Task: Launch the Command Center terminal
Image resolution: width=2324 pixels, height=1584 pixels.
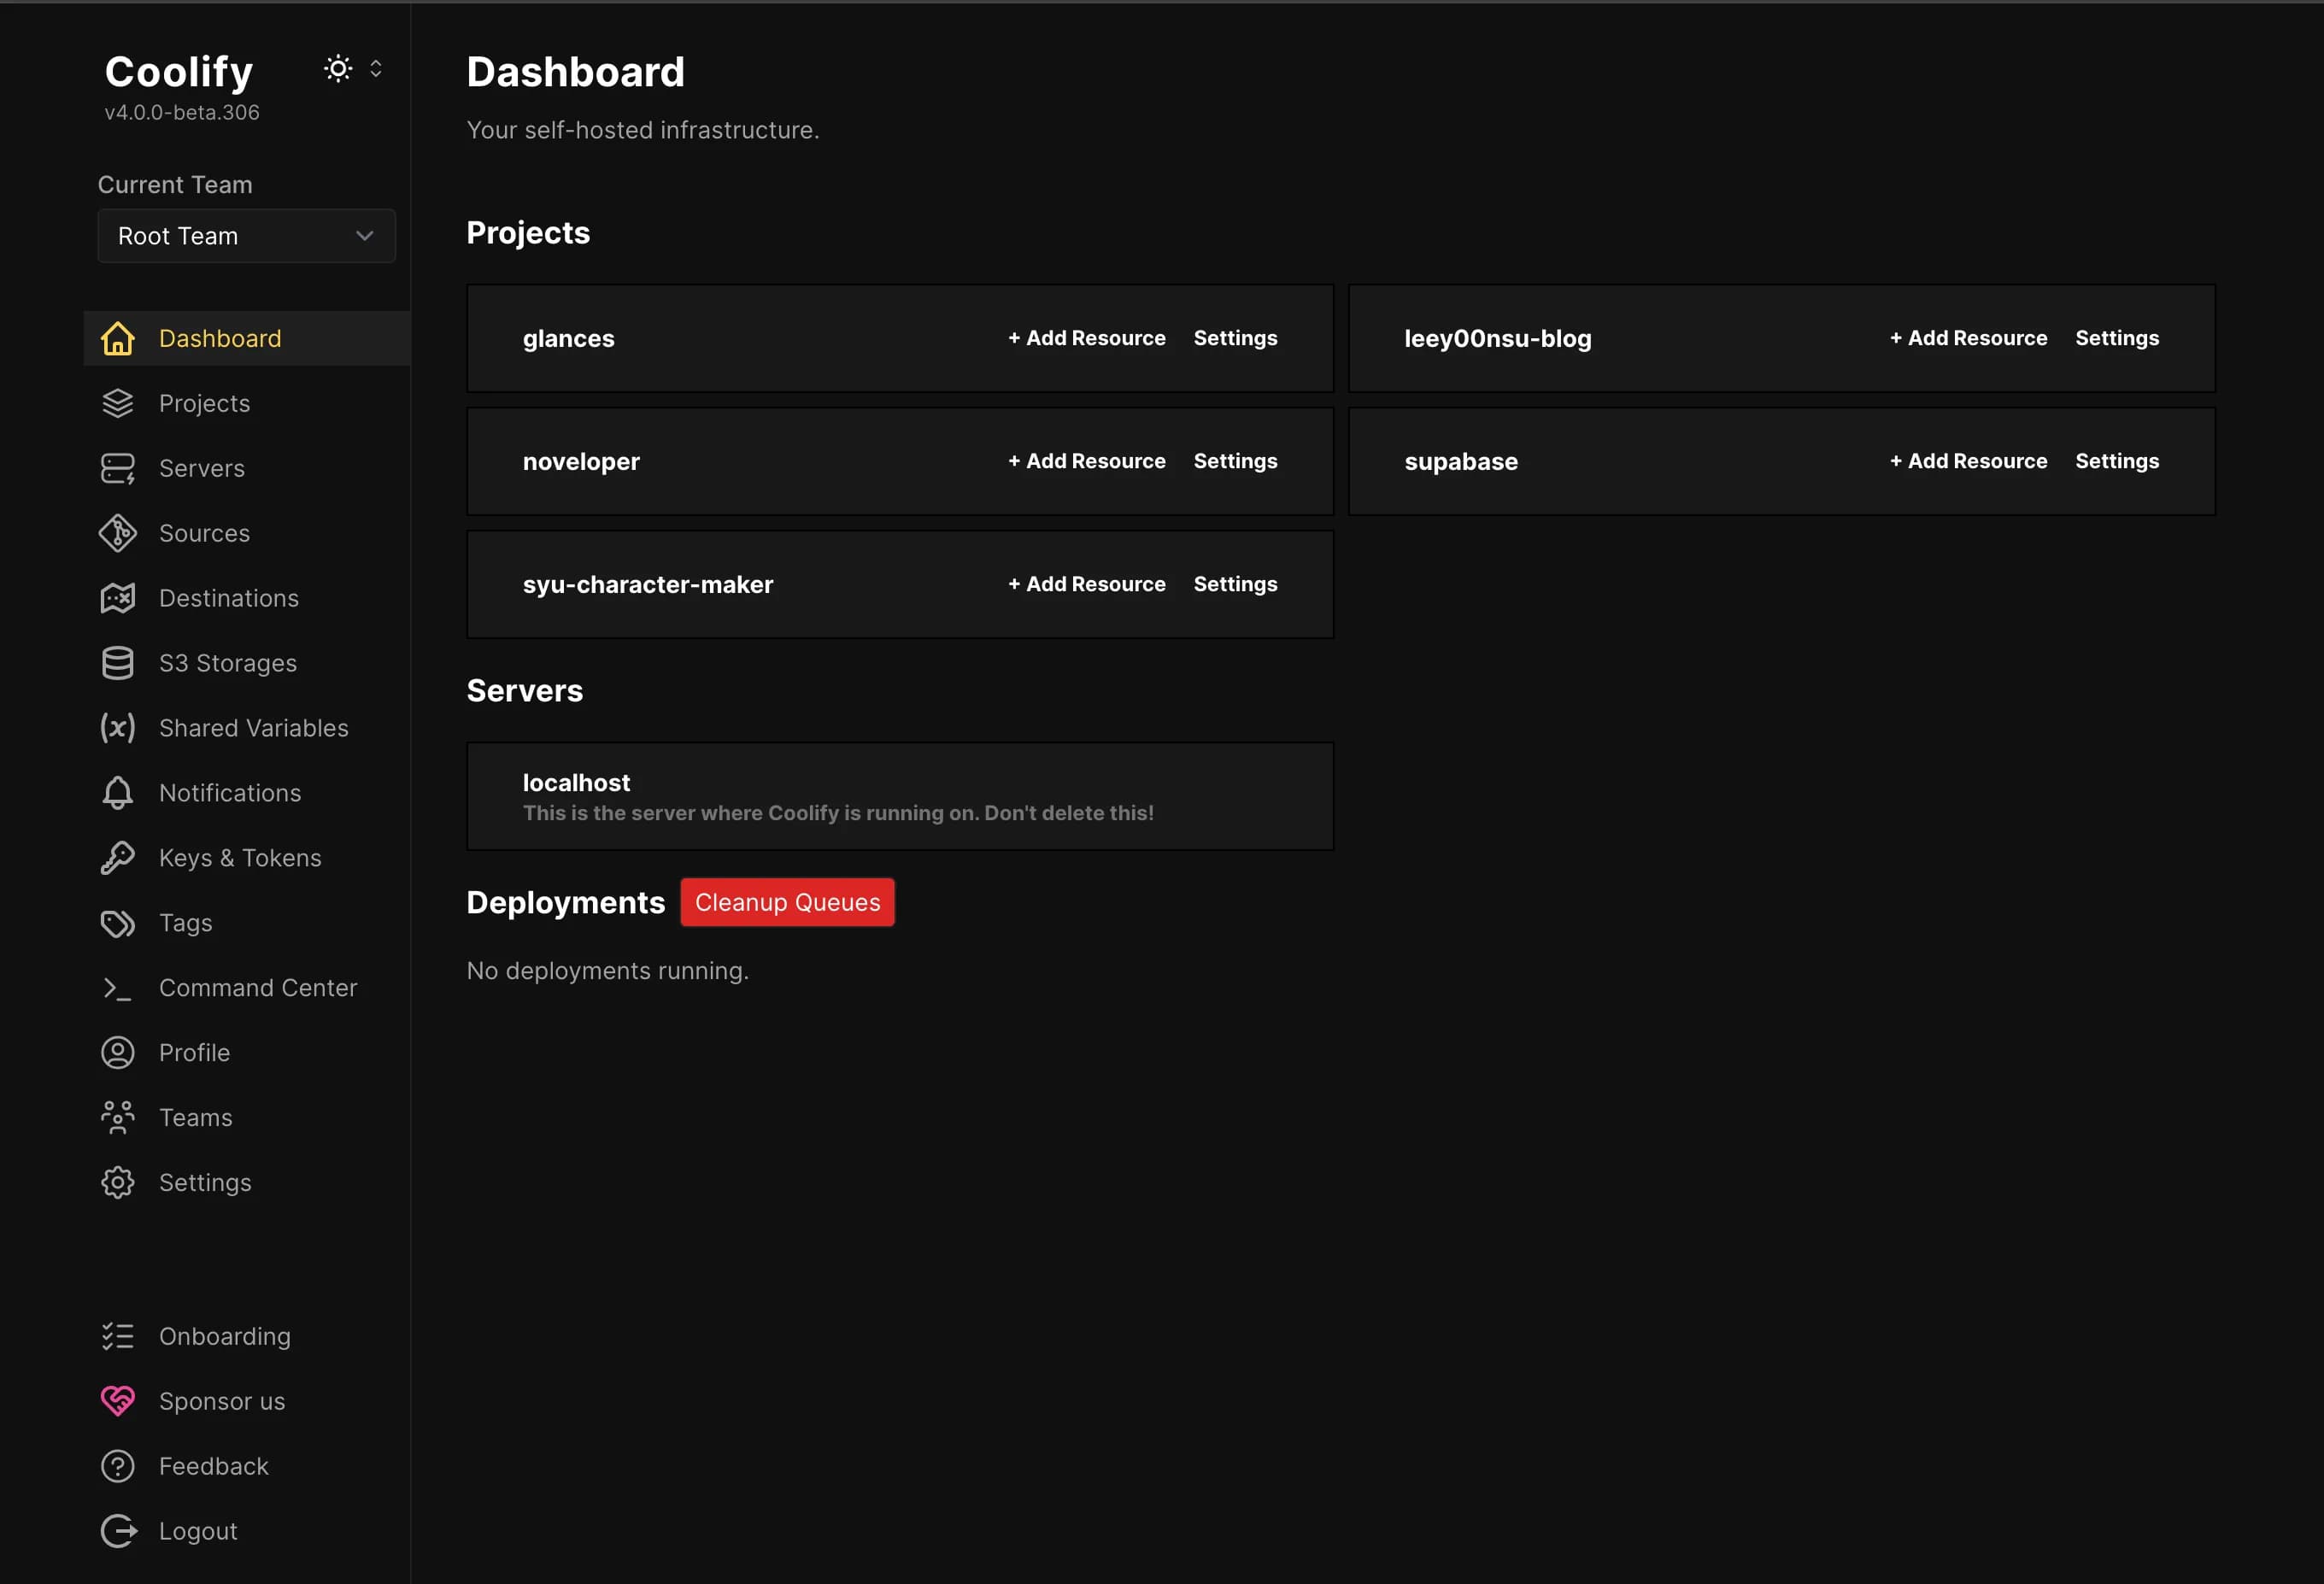Action: pos(257,987)
